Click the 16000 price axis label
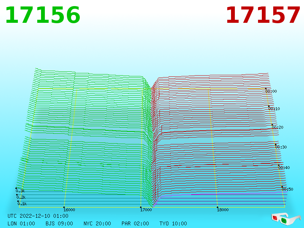The image size is (304, 228). click(x=69, y=210)
